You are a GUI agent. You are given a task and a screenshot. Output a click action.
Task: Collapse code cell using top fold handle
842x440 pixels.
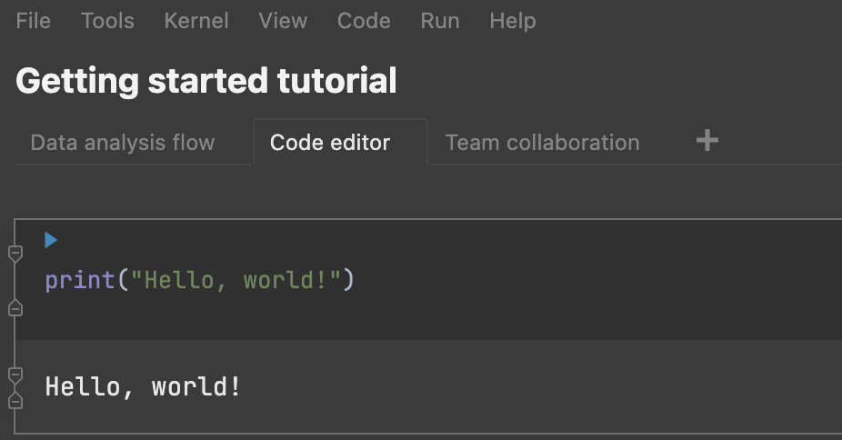click(15, 253)
